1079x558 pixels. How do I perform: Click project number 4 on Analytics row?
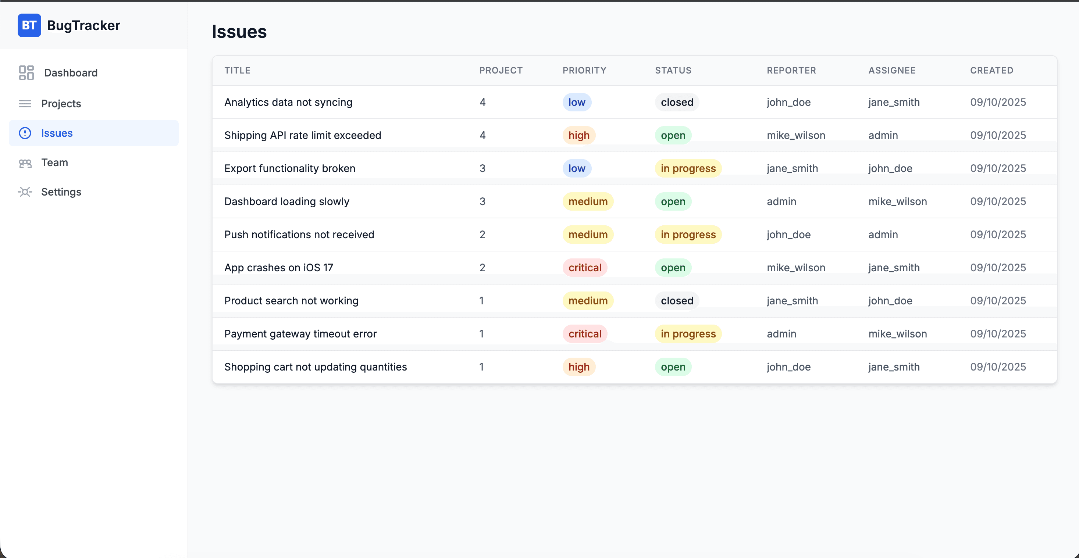(482, 102)
